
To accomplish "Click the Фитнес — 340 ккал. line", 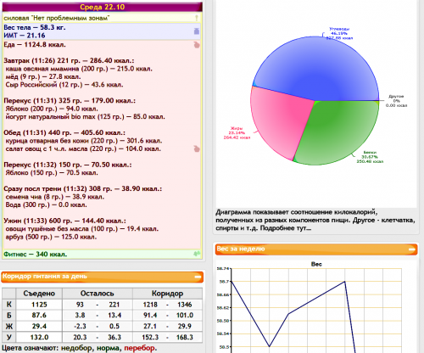I will tap(36, 254).
